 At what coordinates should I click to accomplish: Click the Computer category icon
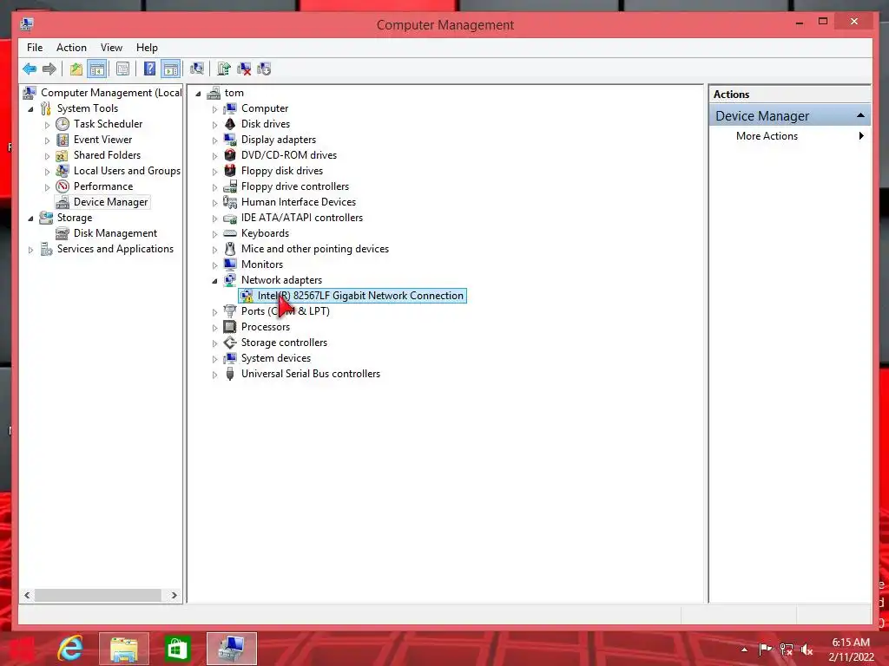[x=229, y=108]
